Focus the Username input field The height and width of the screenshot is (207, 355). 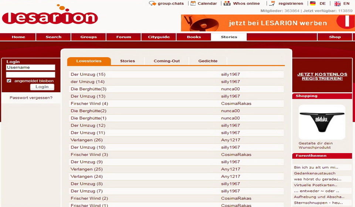pyautogui.click(x=31, y=68)
